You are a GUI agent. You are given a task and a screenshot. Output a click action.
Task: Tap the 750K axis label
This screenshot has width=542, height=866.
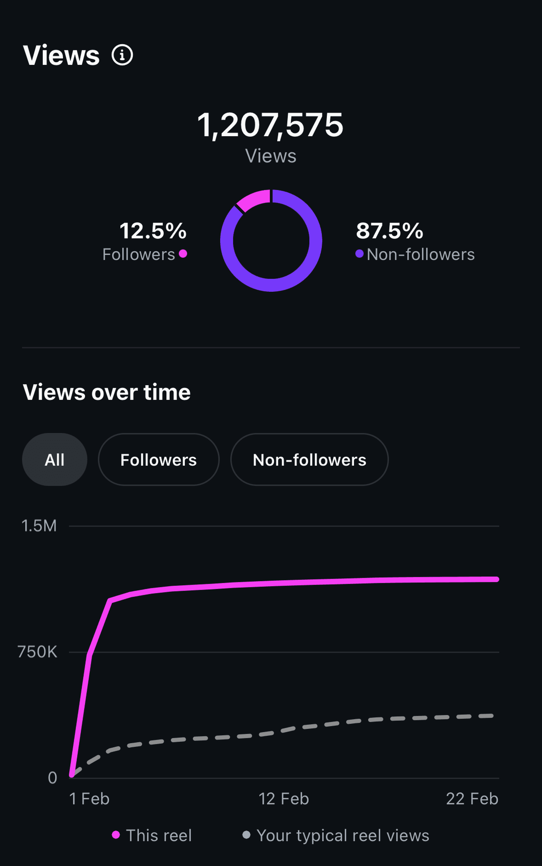point(38,652)
